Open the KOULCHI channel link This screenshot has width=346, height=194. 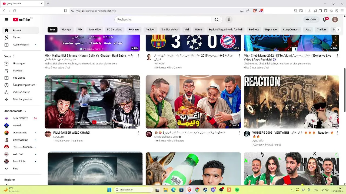(58, 137)
